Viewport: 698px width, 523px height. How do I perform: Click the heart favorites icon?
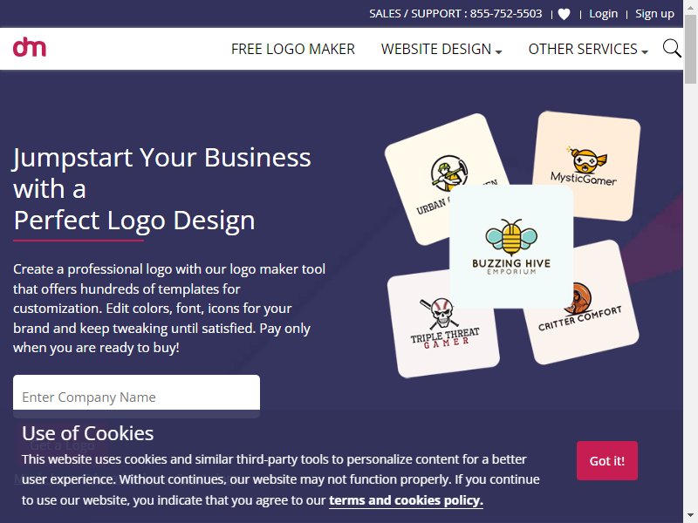pos(564,14)
